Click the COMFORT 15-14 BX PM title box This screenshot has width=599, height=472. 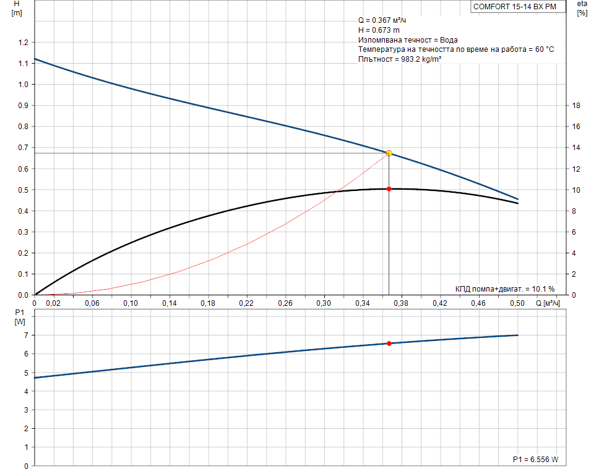[515, 7]
